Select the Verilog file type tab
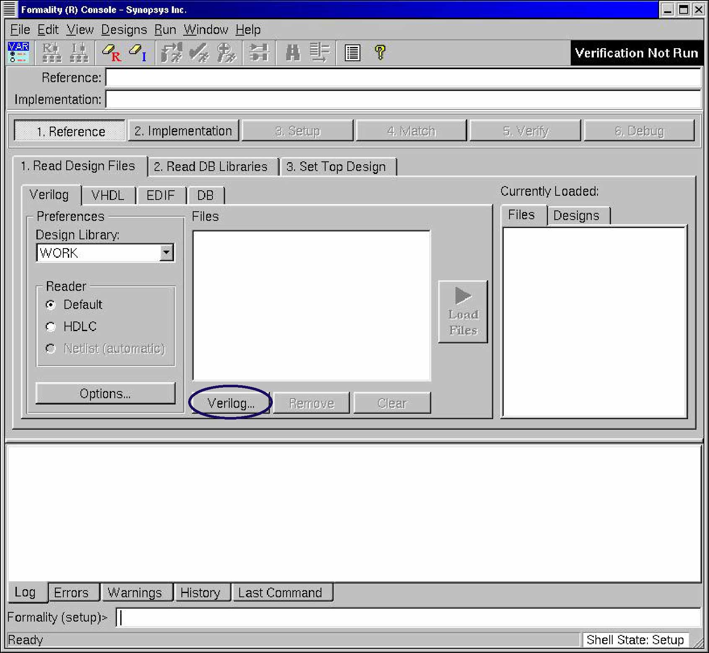The image size is (709, 653). click(x=51, y=195)
